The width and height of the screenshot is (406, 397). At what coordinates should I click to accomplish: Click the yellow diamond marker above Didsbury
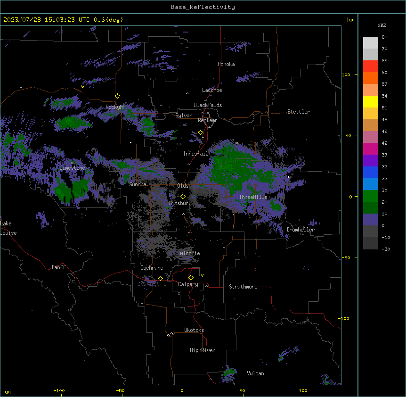point(183,197)
